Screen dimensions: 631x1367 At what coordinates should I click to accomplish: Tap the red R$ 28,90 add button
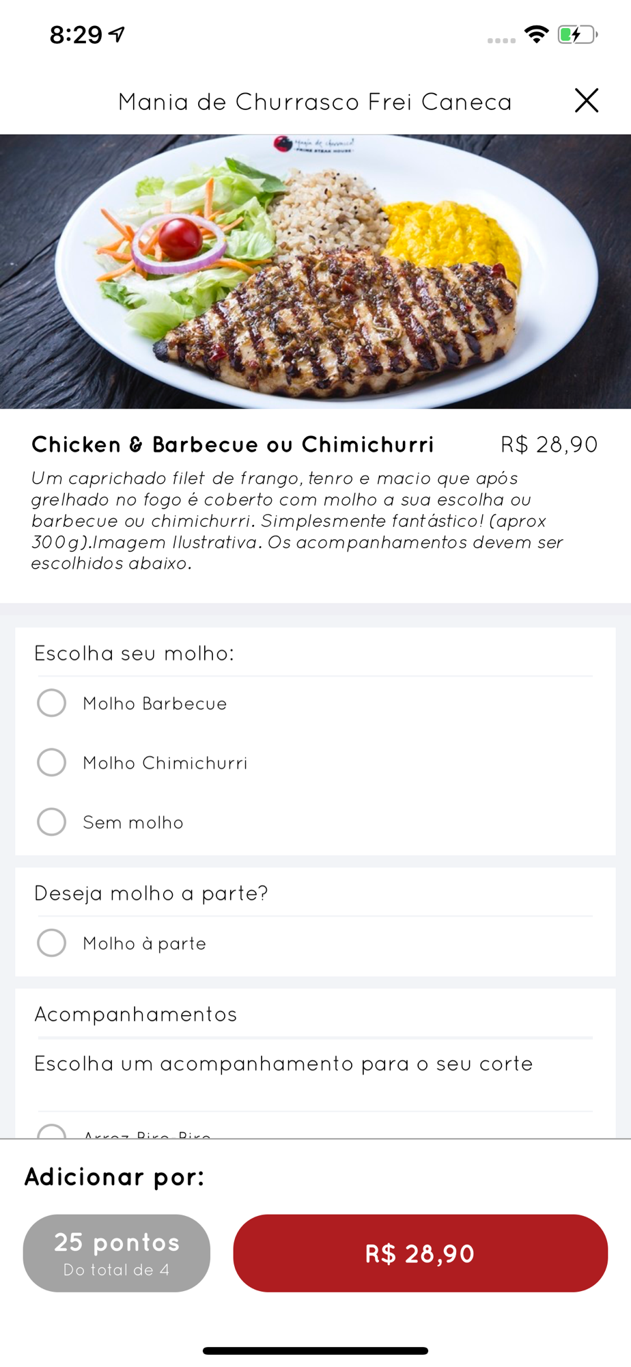pos(420,1253)
